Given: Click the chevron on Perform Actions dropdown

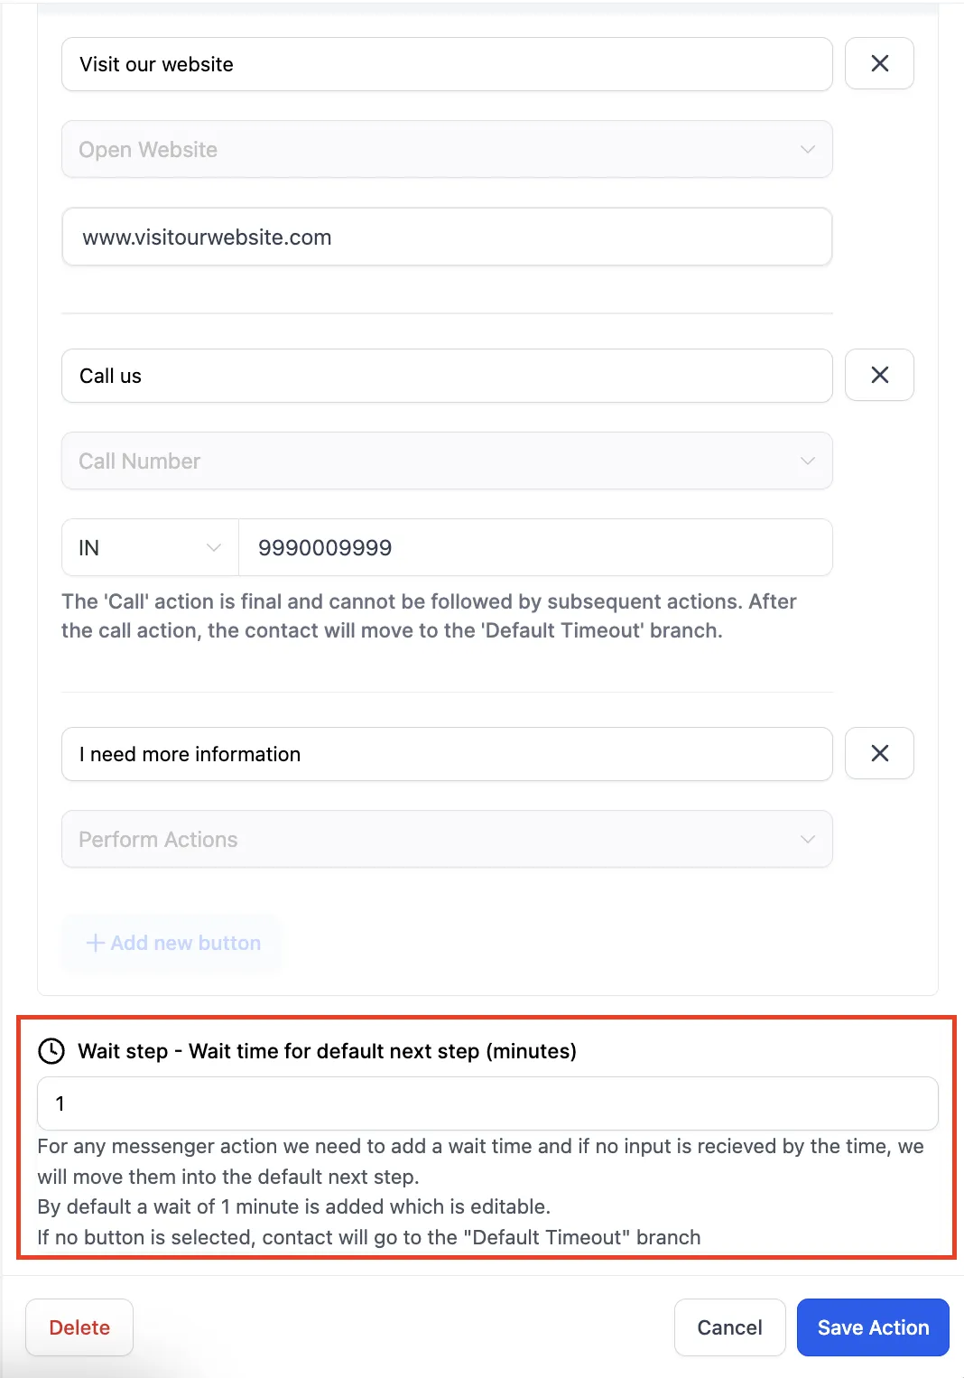Looking at the screenshot, I should click(x=807, y=840).
